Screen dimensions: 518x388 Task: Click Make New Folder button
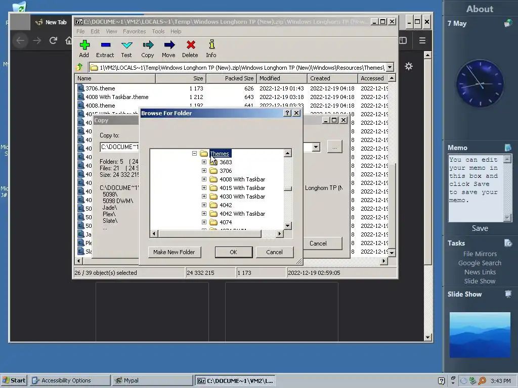point(174,252)
